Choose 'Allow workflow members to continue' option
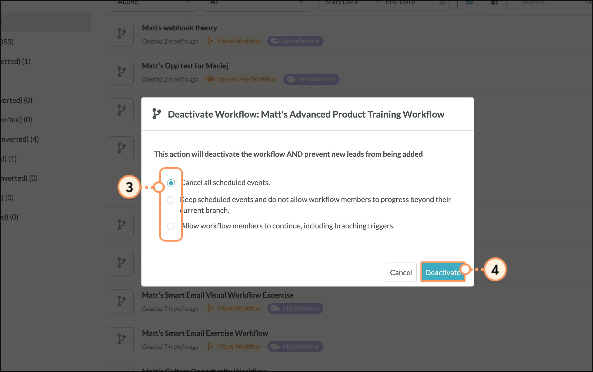The width and height of the screenshot is (593, 372). point(171,226)
